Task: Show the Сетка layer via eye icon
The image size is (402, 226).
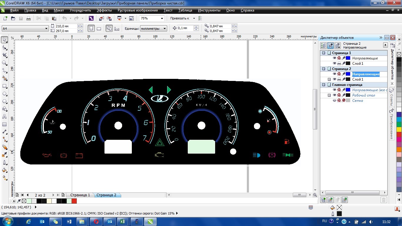Action: point(334,101)
